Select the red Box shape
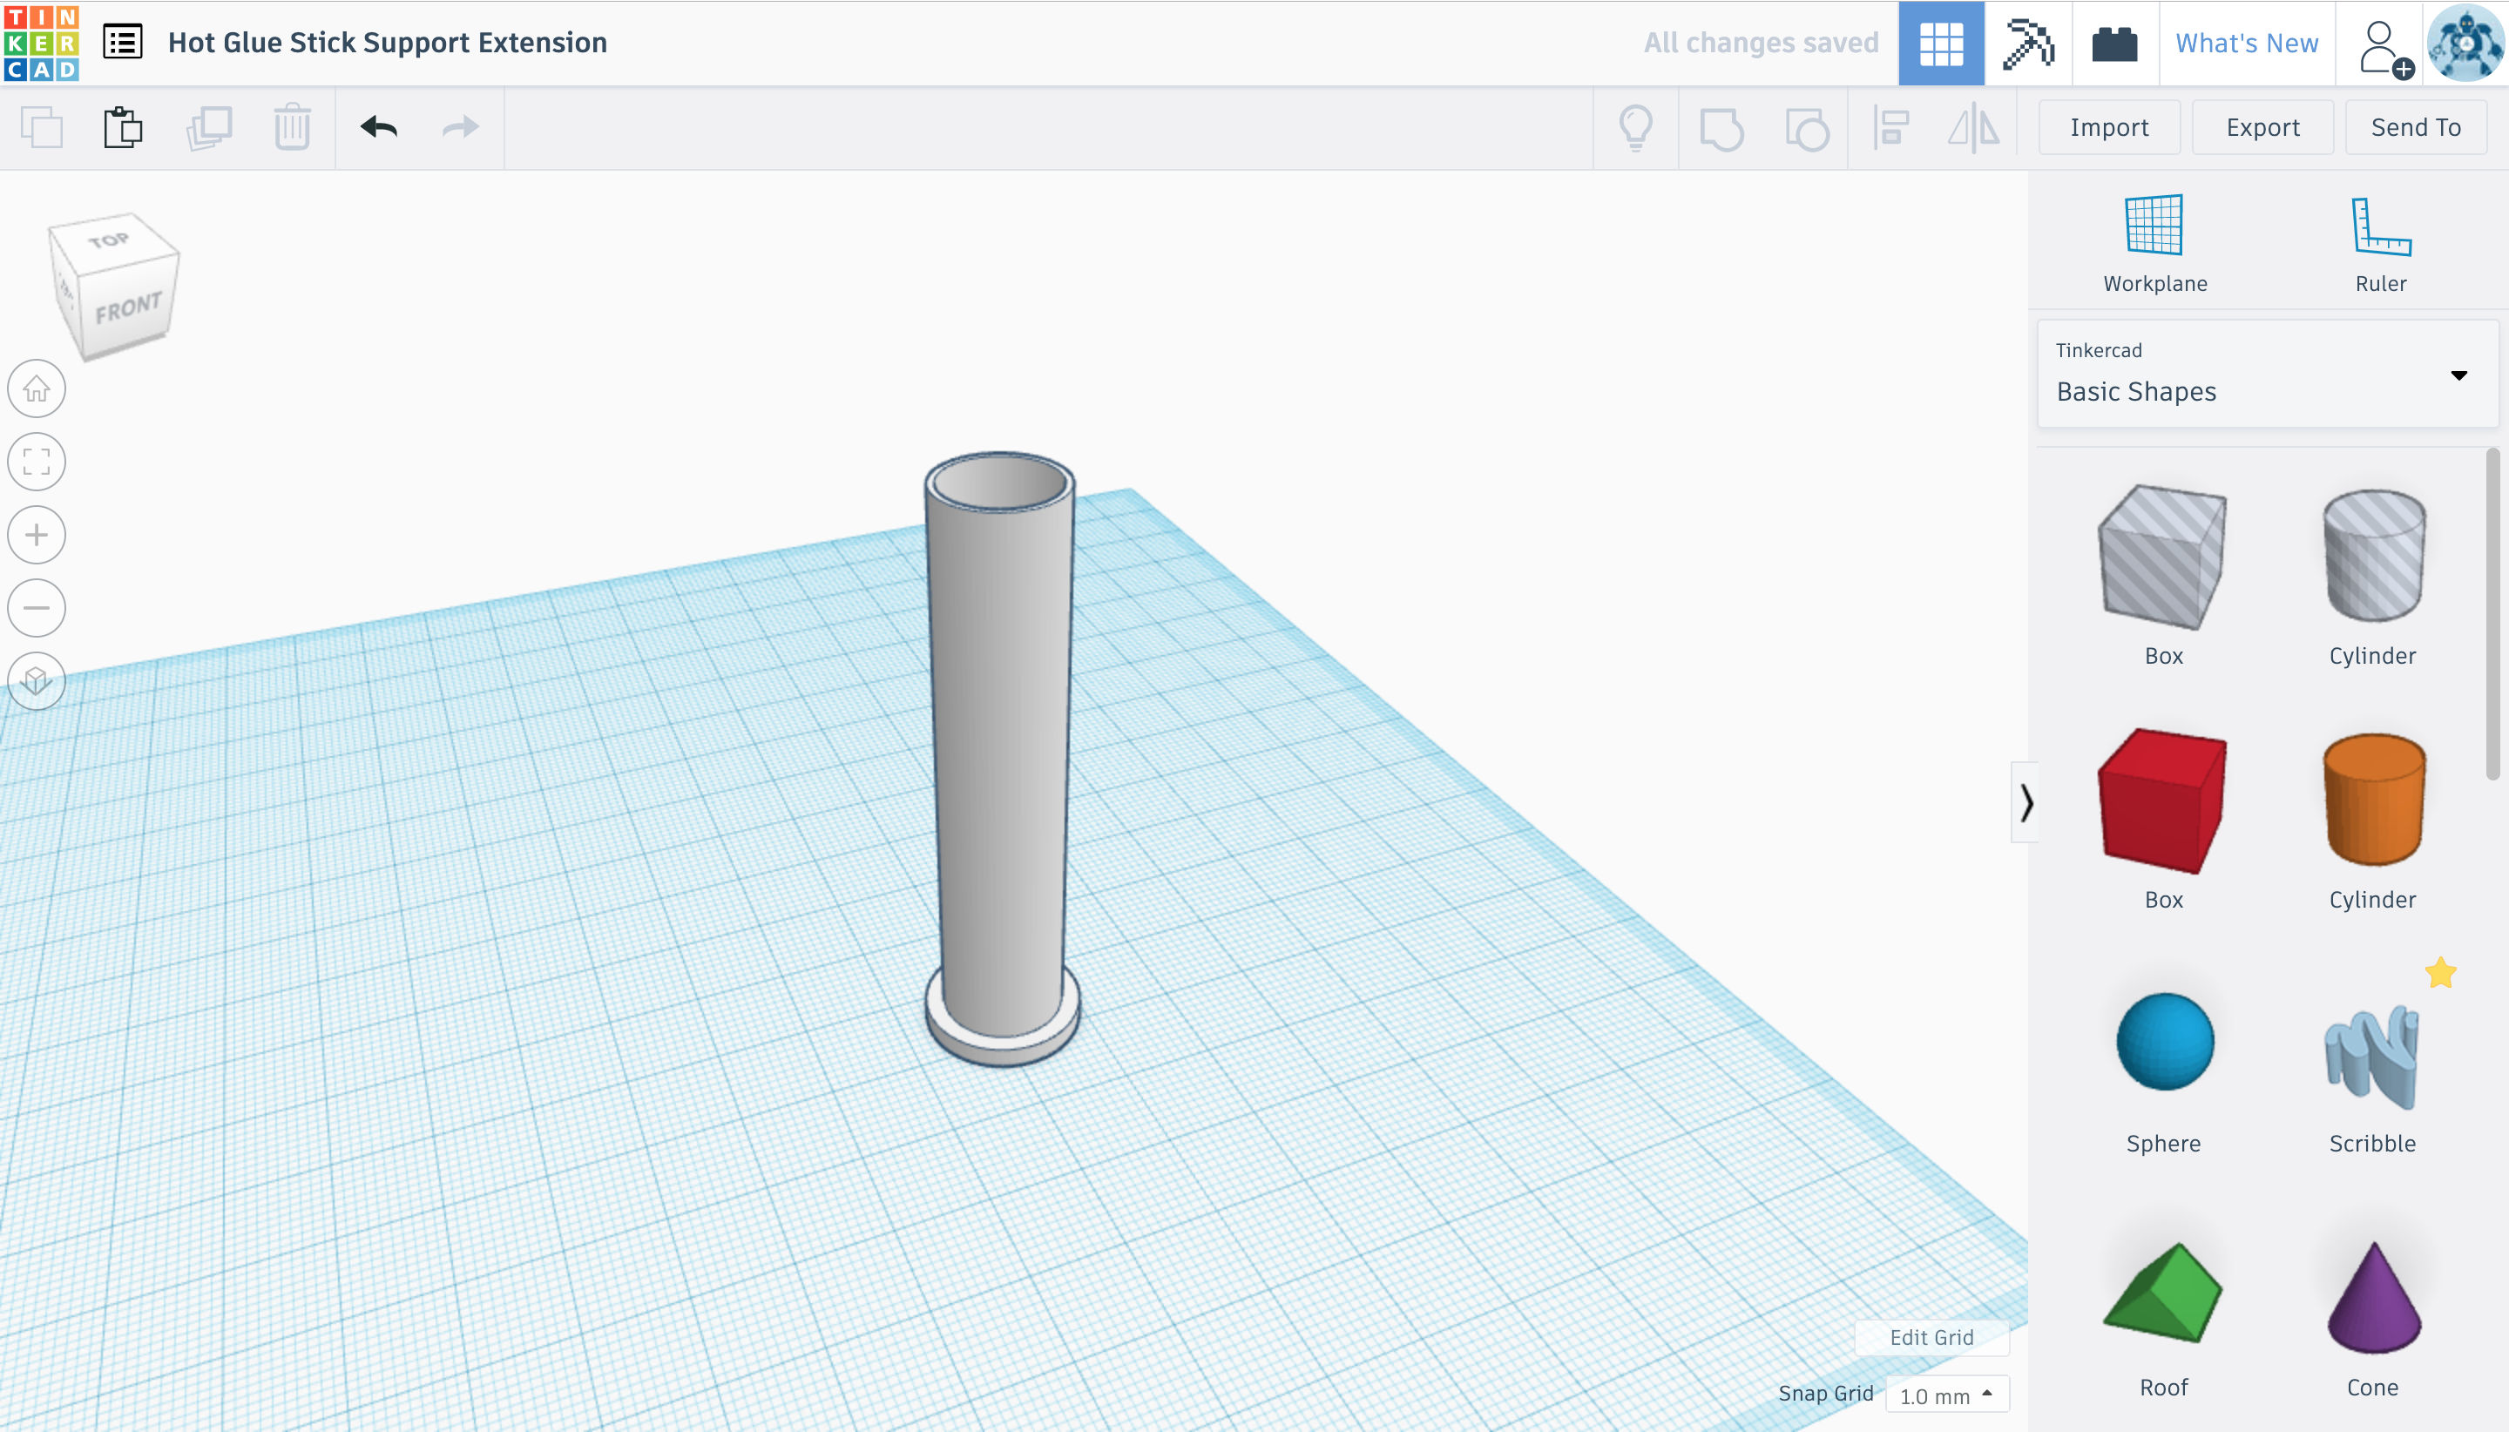The height and width of the screenshot is (1432, 2509). coord(2161,801)
